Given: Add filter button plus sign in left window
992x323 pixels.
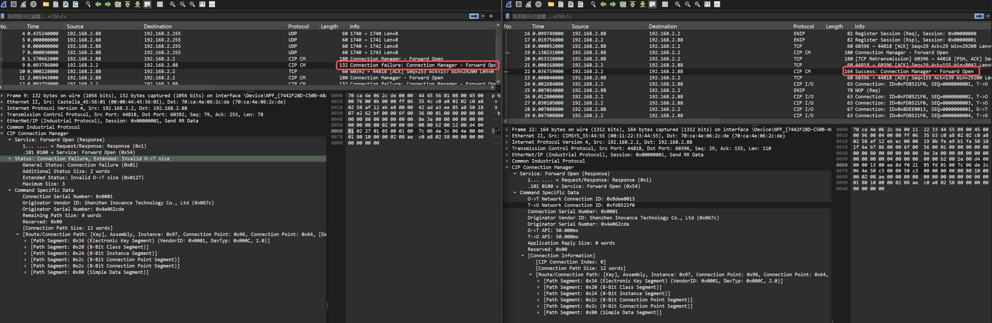Looking at the screenshot, I should (491, 16).
